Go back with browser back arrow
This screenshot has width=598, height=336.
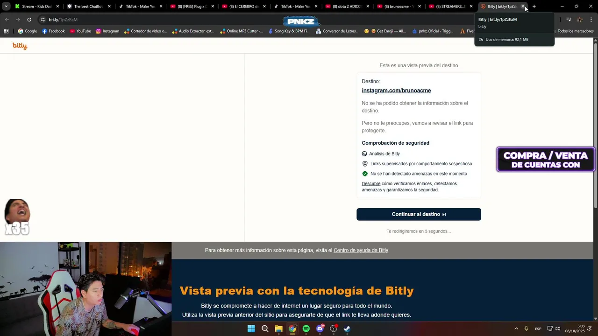tap(7, 20)
